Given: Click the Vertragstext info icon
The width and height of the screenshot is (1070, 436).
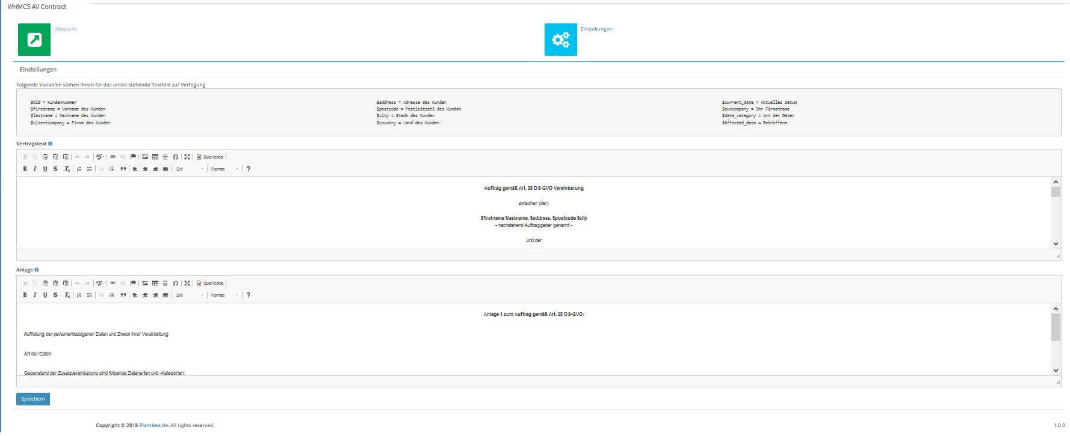Looking at the screenshot, I should 50,144.
